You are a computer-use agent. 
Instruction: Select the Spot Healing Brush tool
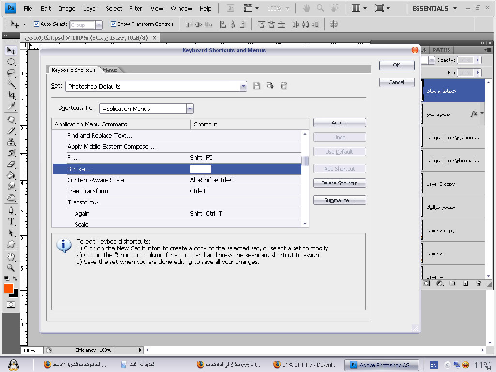(x=11, y=119)
